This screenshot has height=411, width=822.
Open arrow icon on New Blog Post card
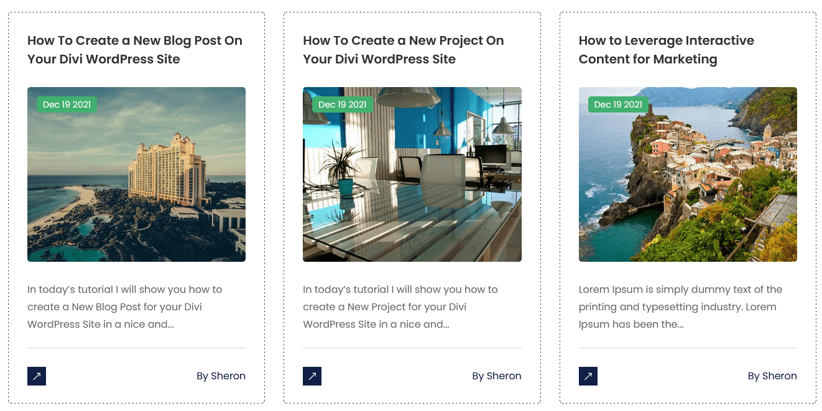click(x=37, y=376)
